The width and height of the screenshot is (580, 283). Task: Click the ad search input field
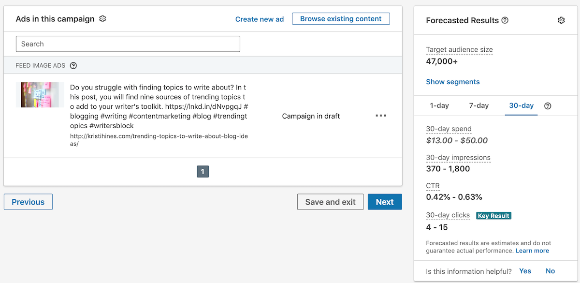pos(128,44)
